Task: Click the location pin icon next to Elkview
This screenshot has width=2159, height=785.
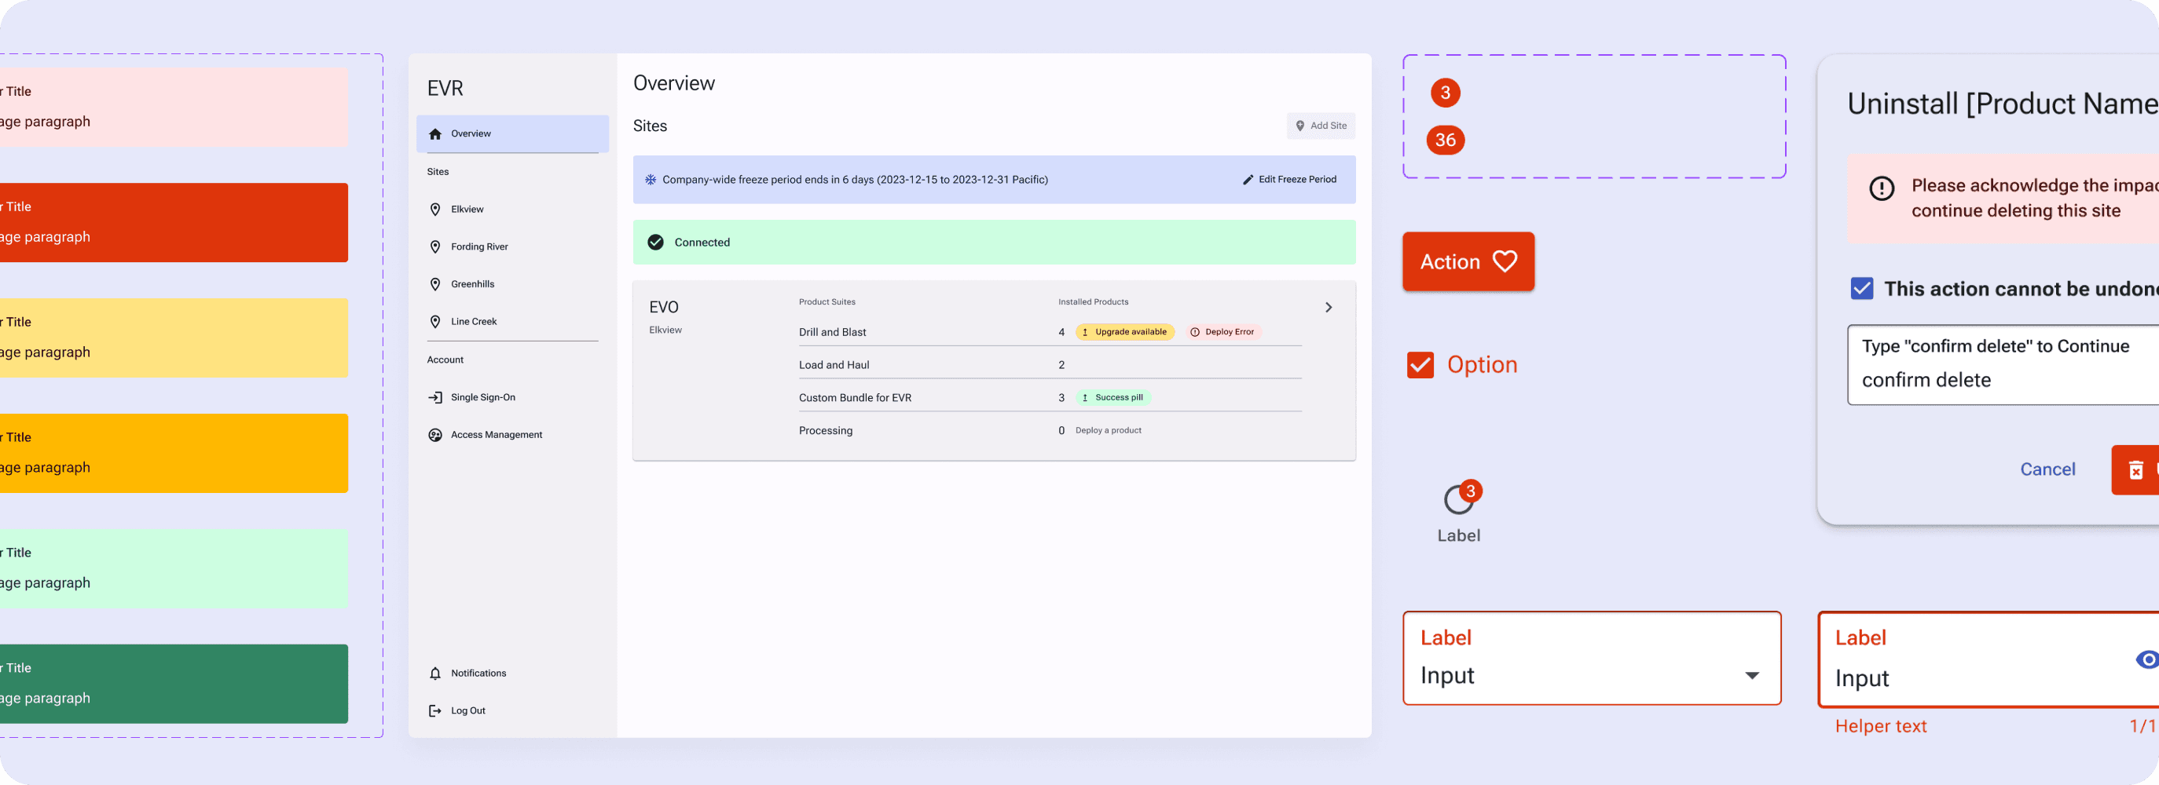Action: 435,210
